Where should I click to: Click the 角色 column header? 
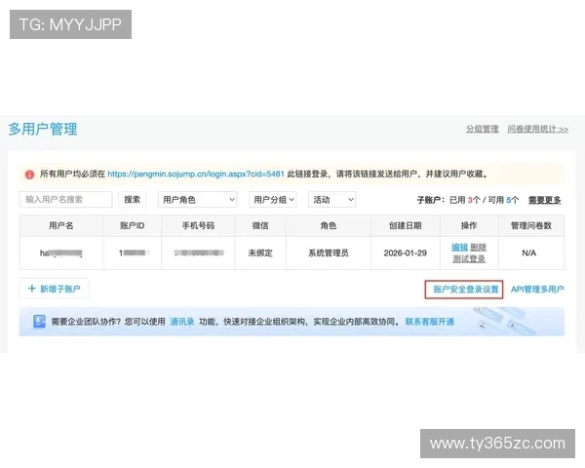tap(329, 225)
